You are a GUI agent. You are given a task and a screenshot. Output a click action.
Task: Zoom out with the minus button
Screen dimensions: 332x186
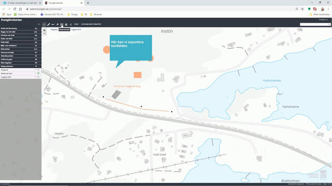point(44,34)
